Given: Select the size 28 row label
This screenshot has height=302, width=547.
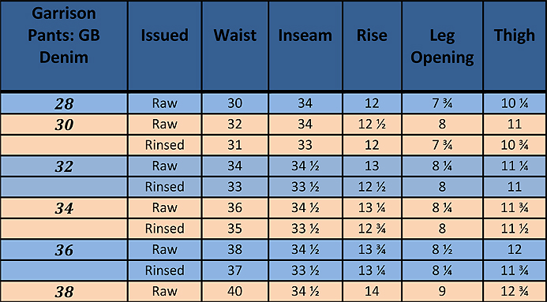Looking at the screenshot, I should coord(64,103).
